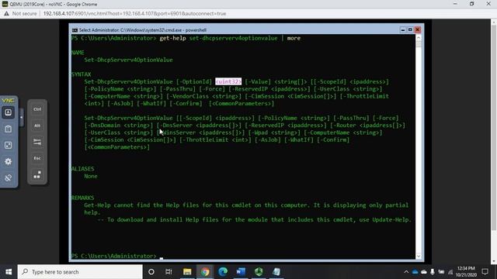
Task: Open Cortana from the taskbar
Action: (151, 272)
